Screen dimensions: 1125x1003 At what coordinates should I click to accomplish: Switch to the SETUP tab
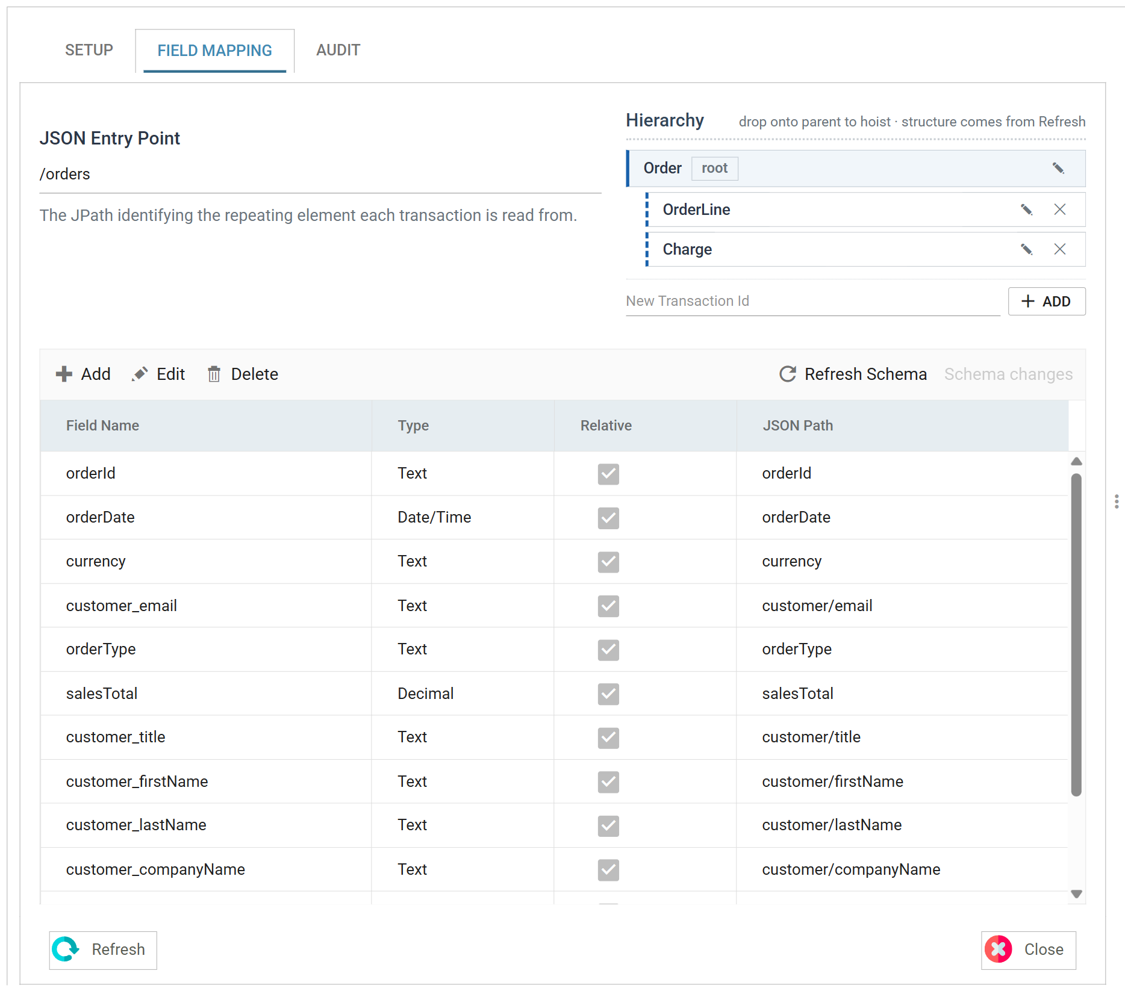click(x=89, y=50)
